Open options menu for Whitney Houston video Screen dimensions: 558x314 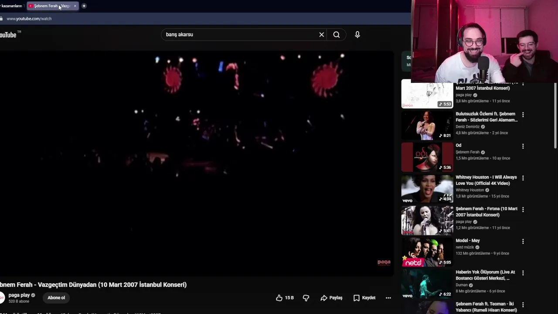[523, 178]
